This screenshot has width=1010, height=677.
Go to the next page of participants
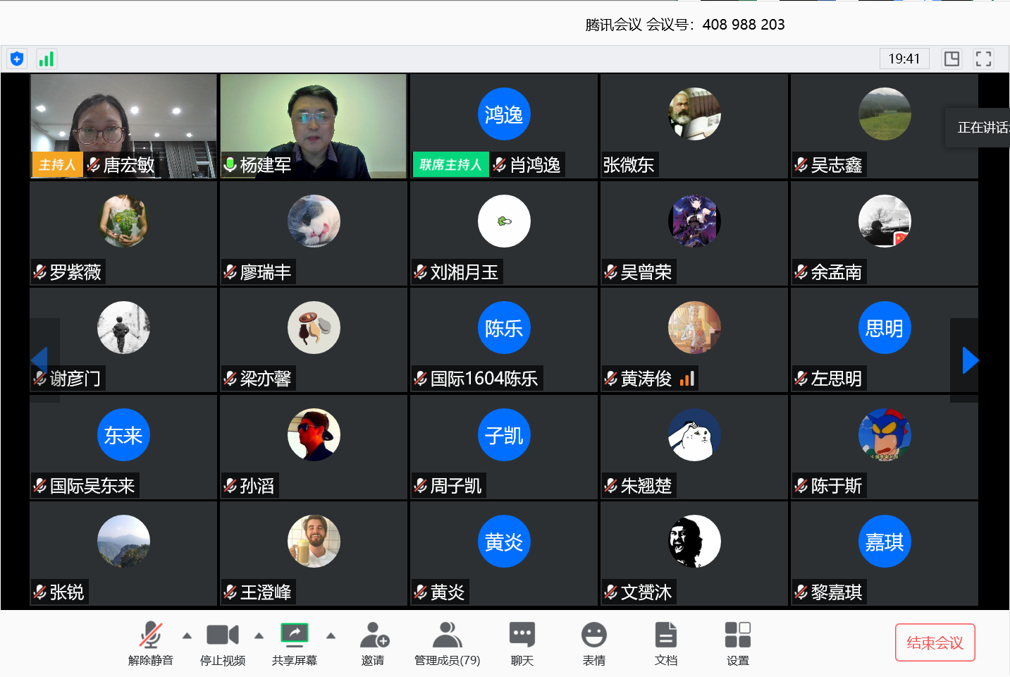click(970, 360)
